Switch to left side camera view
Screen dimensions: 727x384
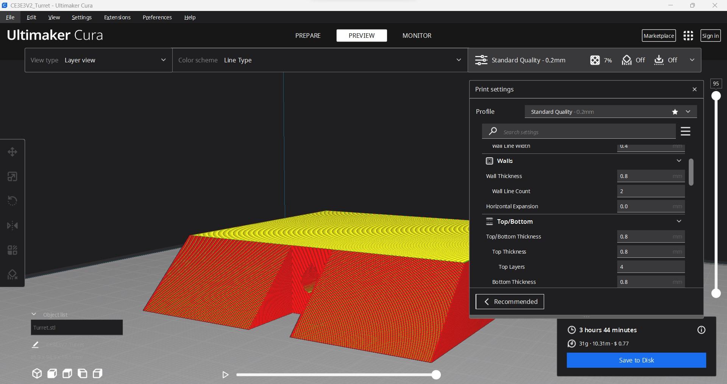pyautogui.click(x=82, y=374)
